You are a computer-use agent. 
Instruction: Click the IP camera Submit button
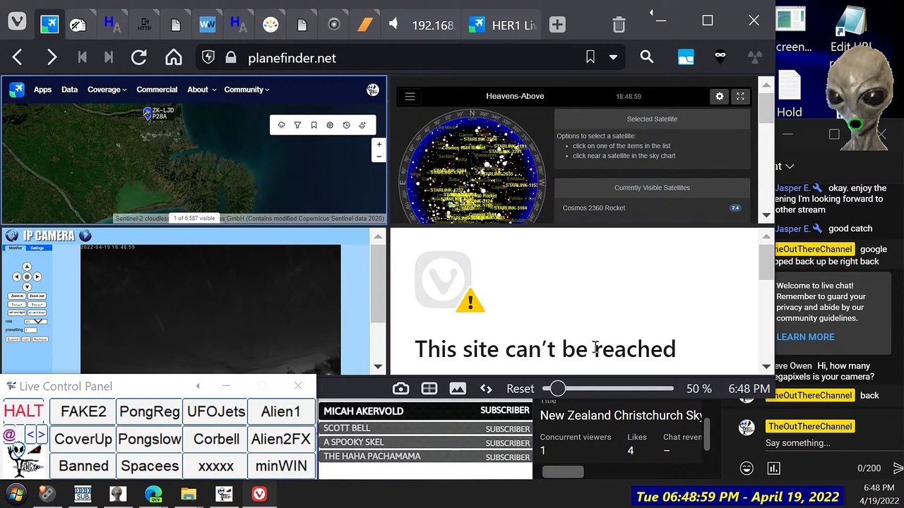pyautogui.click(x=13, y=339)
